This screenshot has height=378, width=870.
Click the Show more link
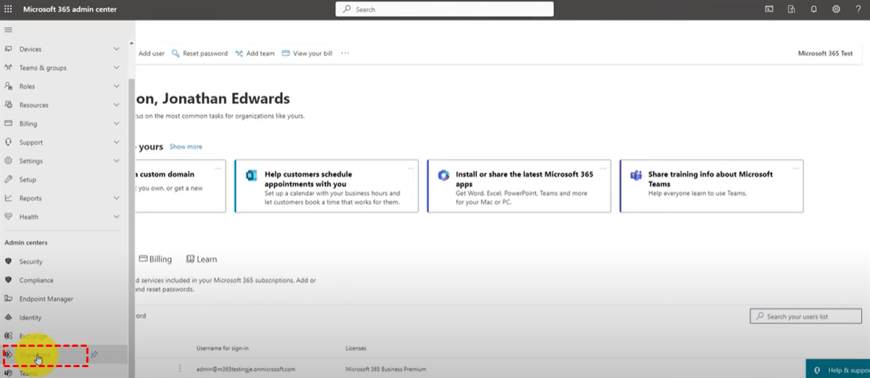pos(186,147)
